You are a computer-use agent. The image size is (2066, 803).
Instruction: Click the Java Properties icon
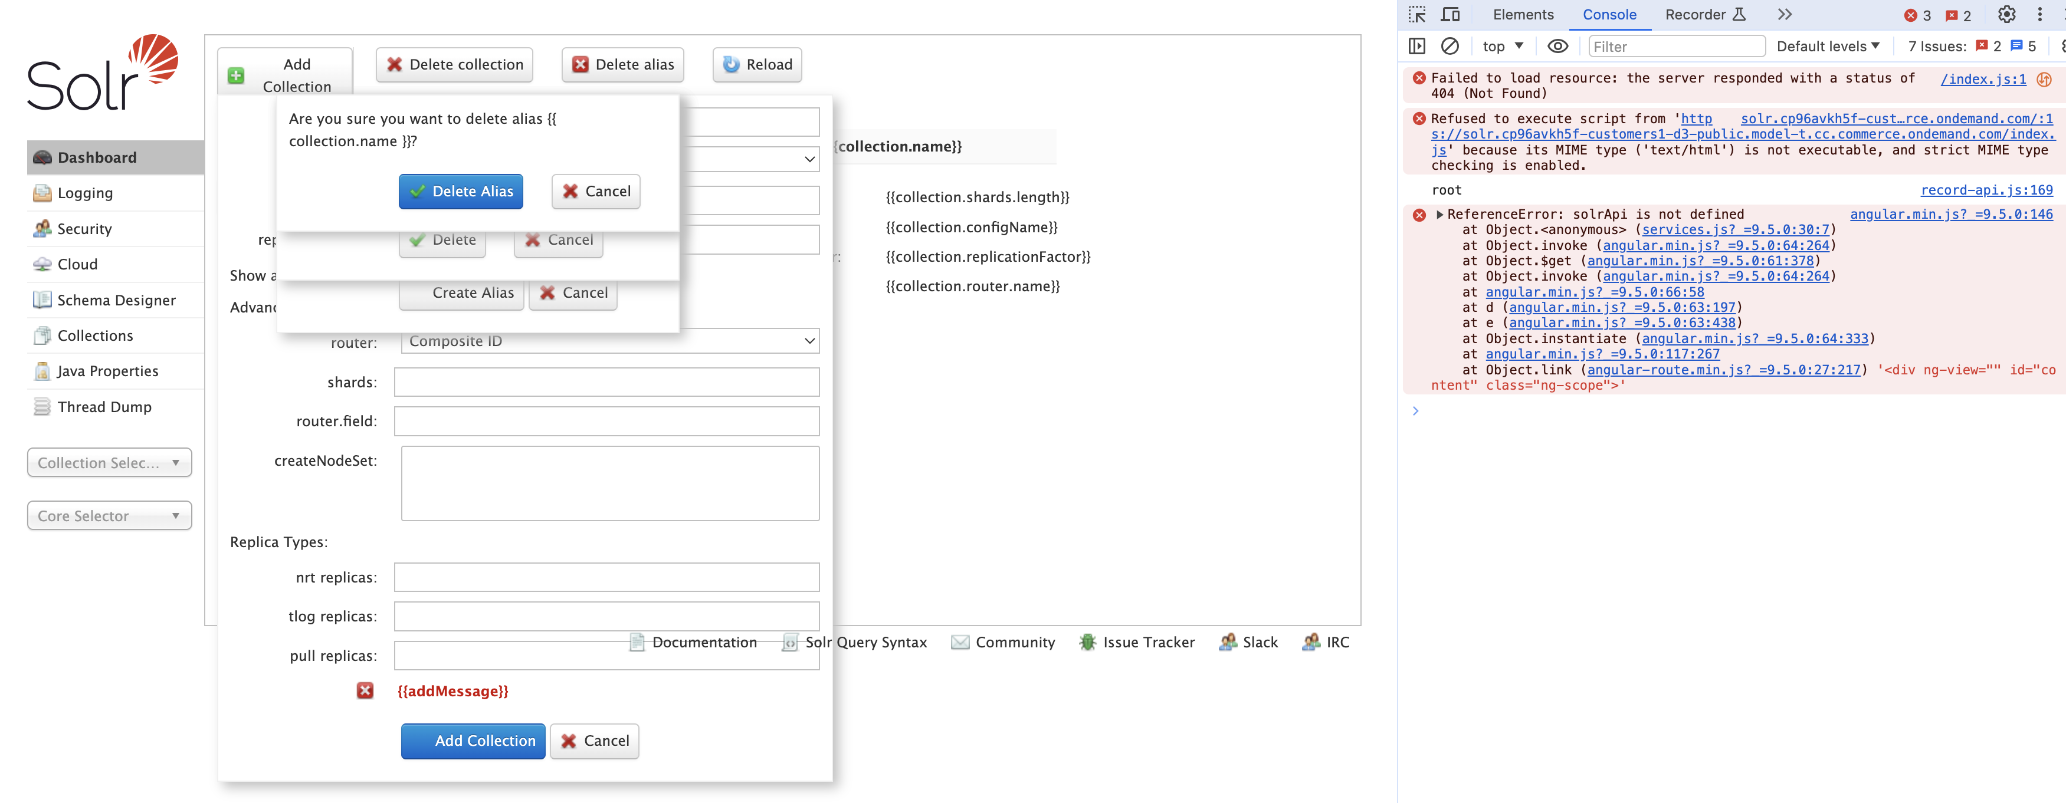pyautogui.click(x=42, y=371)
